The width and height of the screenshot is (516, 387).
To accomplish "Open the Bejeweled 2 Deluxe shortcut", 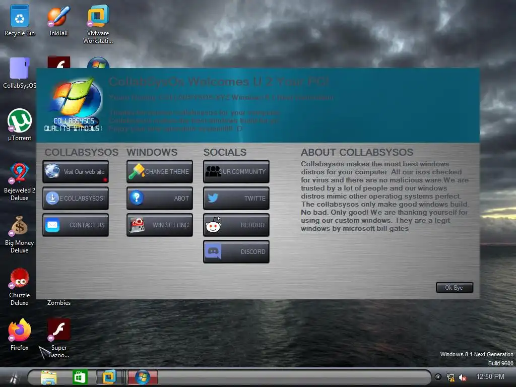I will point(20,181).
